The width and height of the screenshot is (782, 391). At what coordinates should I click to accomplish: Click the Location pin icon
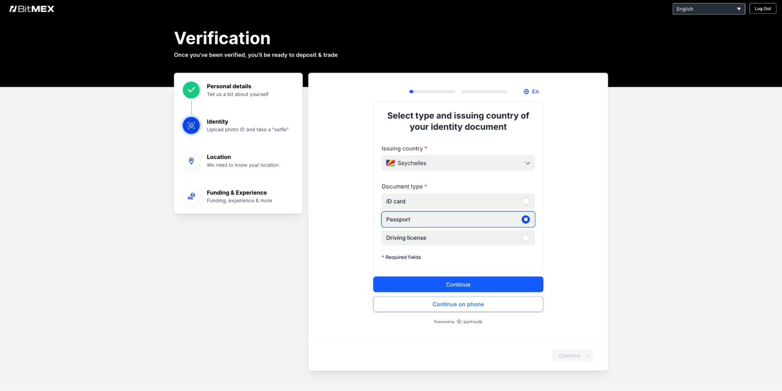tap(191, 161)
